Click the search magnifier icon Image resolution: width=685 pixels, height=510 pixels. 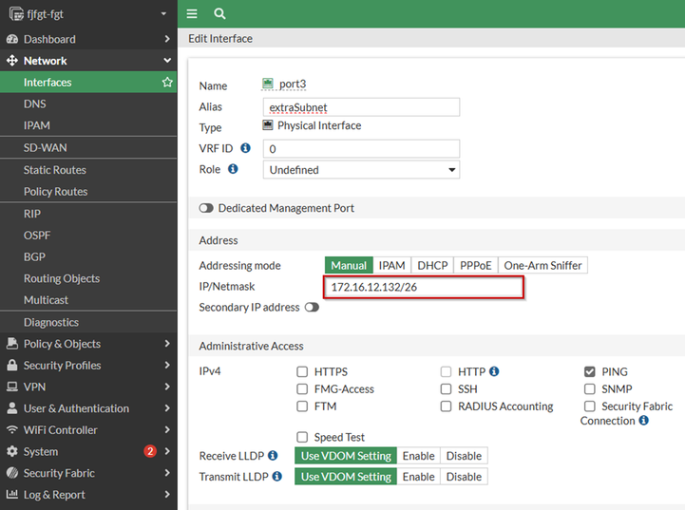click(x=219, y=14)
